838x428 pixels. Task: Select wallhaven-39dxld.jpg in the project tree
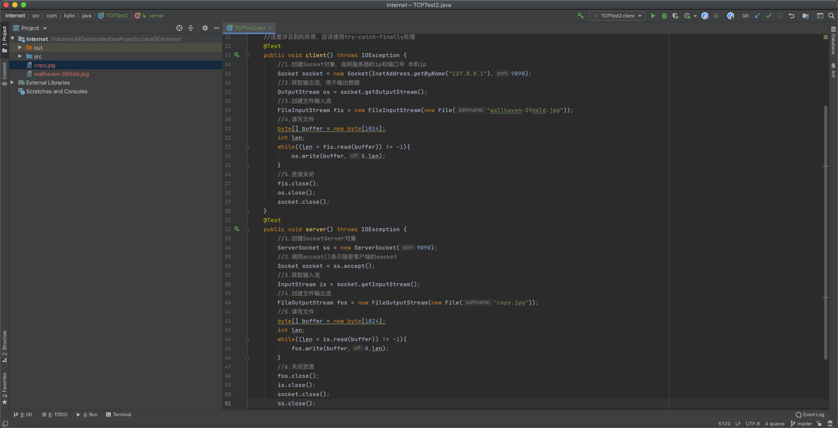[x=61, y=74]
